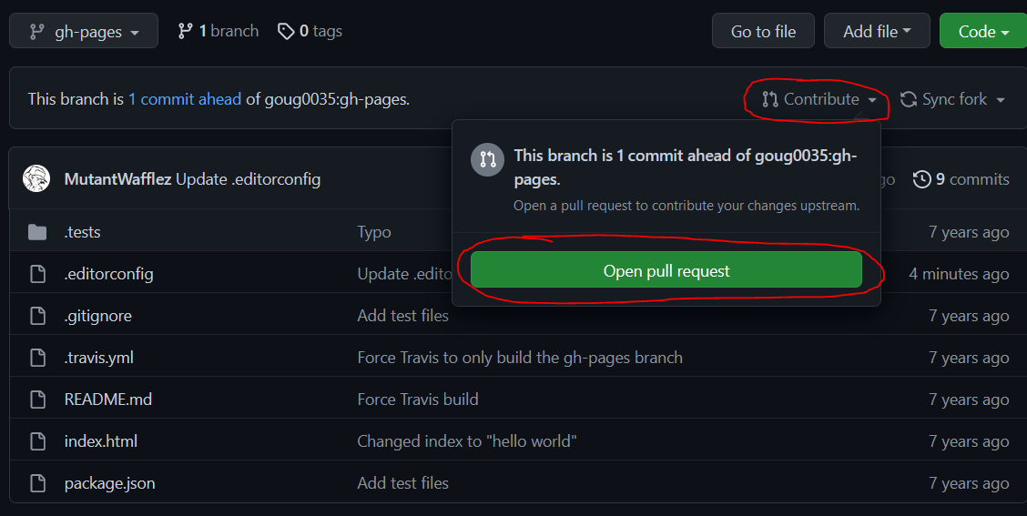Open the .editorconfig file
Image resolution: width=1027 pixels, height=516 pixels.
[x=108, y=274]
